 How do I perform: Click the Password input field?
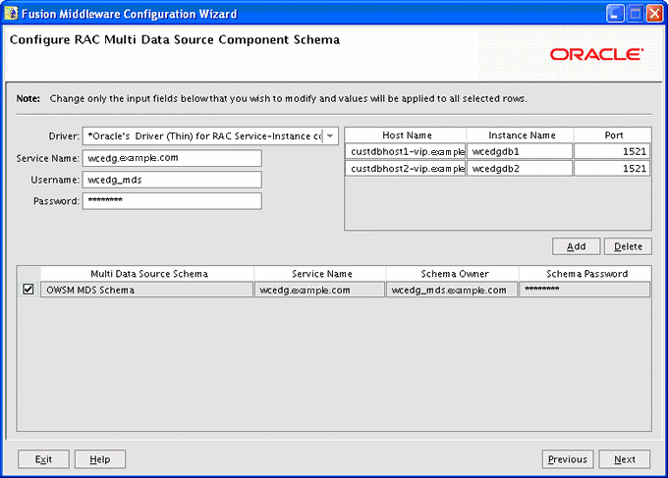[172, 201]
